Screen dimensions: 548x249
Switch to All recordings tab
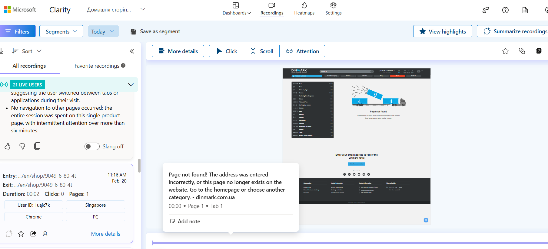point(29,66)
